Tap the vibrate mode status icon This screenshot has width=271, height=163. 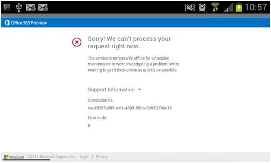tap(190, 7)
